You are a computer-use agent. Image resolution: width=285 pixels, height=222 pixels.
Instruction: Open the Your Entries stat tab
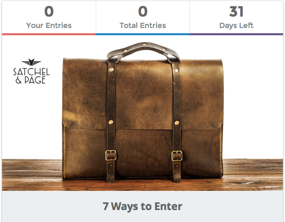[x=49, y=18]
